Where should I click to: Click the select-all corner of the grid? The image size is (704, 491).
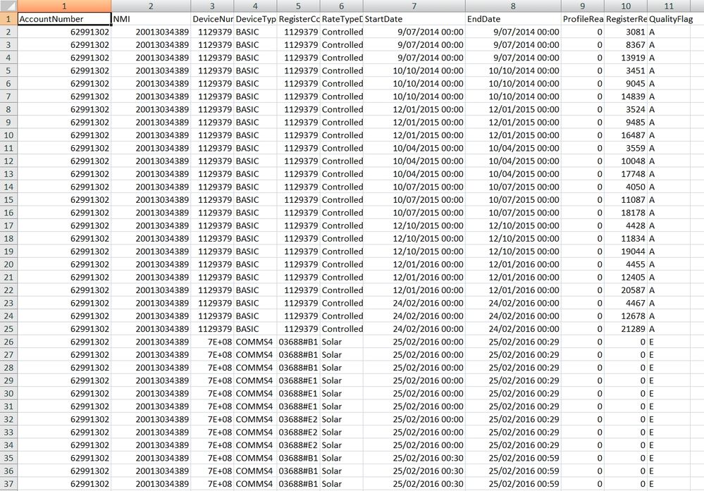(x=8, y=6)
